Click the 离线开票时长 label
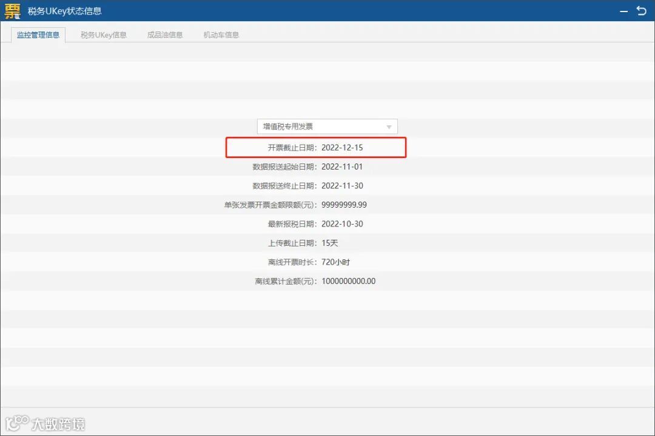This screenshot has height=436, width=655. (x=292, y=262)
